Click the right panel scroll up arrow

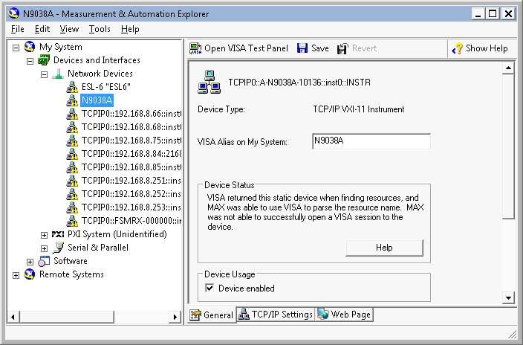point(508,68)
